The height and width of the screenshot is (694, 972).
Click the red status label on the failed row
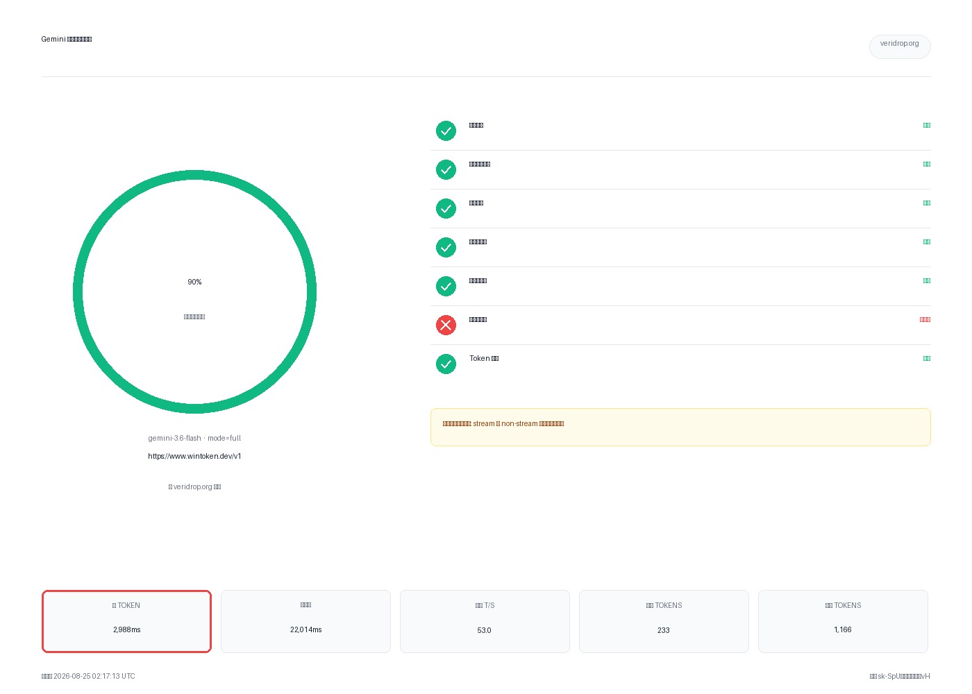[x=925, y=319]
